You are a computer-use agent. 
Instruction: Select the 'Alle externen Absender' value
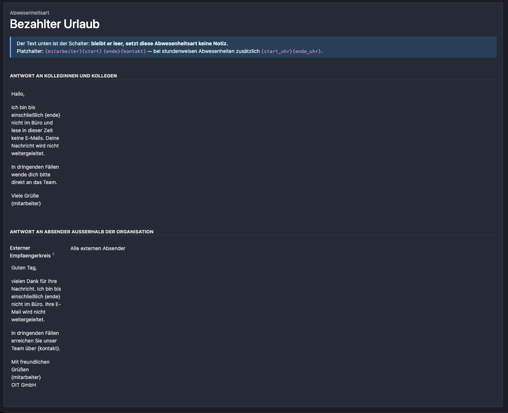point(98,248)
